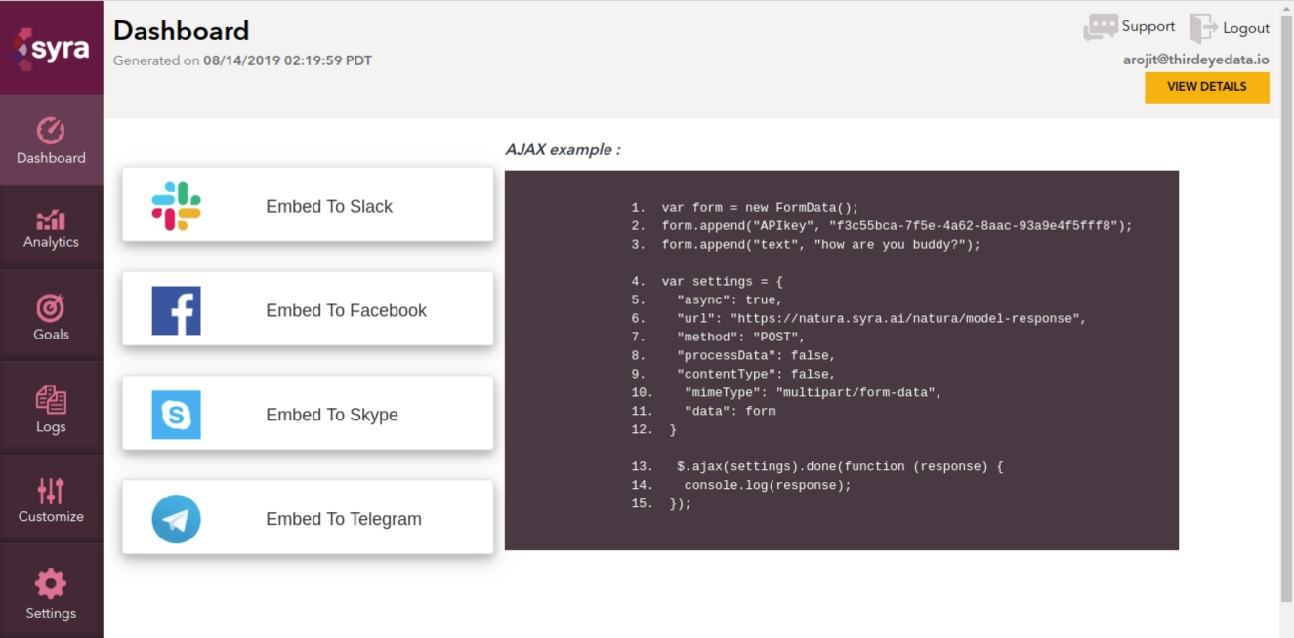1294x638 pixels.
Task: Open the Customize sliders icon
Action: click(51, 491)
